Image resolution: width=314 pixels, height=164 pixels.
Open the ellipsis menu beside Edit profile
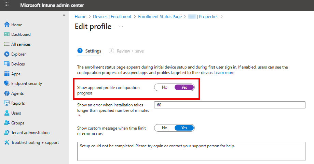121,27
